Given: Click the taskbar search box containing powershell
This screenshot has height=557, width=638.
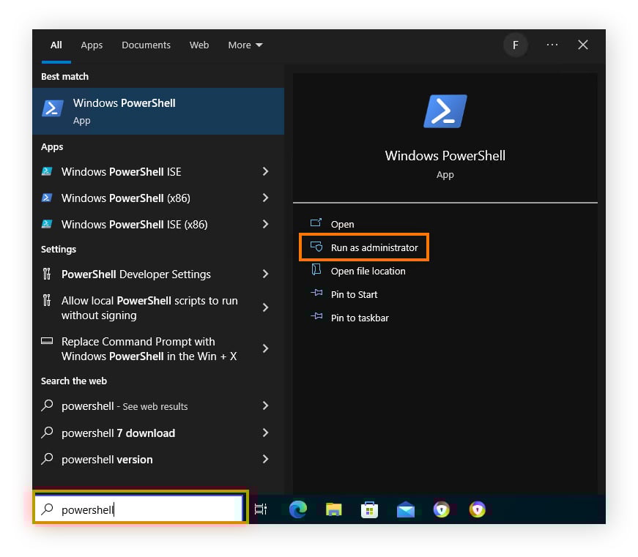Looking at the screenshot, I should tap(140, 509).
